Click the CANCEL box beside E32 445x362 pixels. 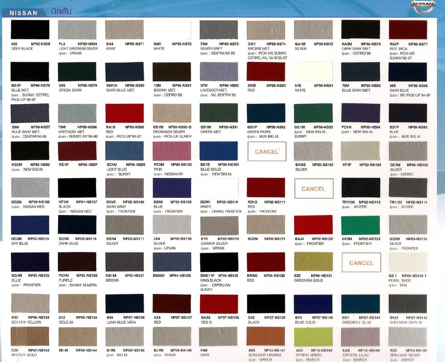tap(361, 262)
